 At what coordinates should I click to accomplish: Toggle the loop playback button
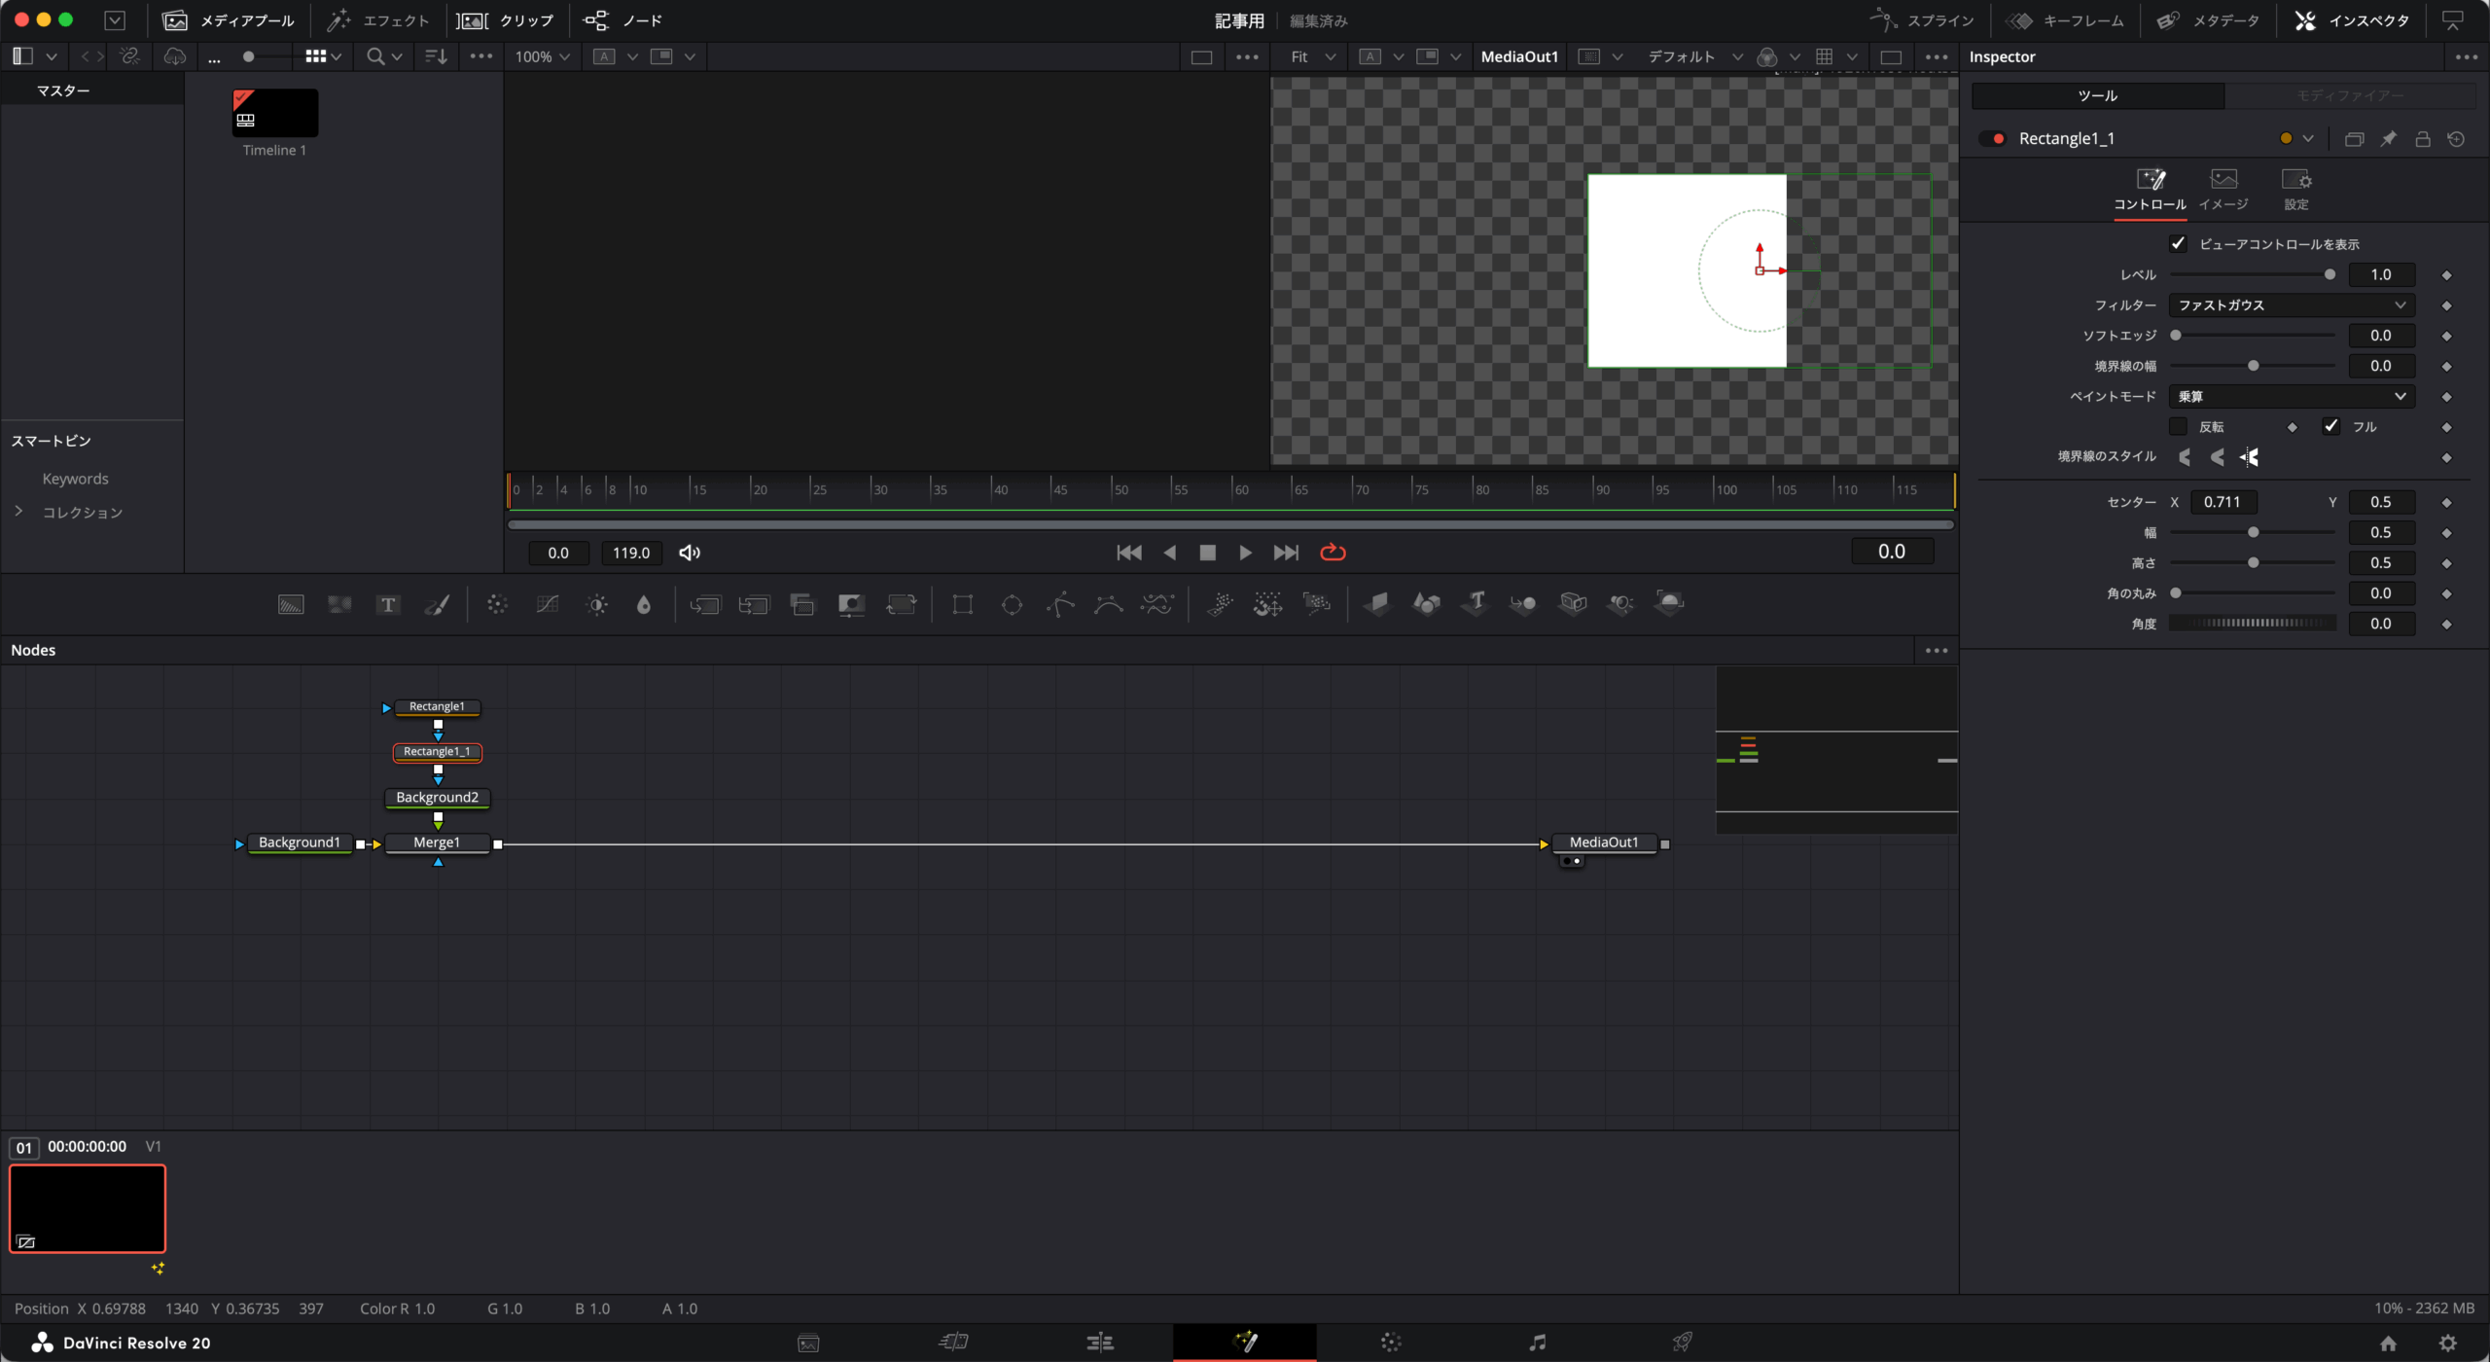(1332, 553)
